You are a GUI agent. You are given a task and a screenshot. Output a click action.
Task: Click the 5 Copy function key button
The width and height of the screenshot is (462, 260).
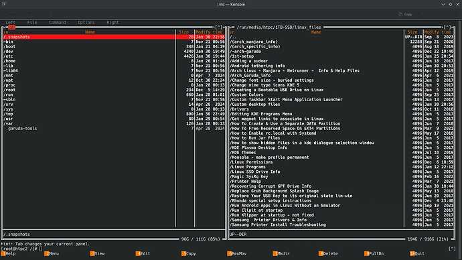tap(189, 253)
